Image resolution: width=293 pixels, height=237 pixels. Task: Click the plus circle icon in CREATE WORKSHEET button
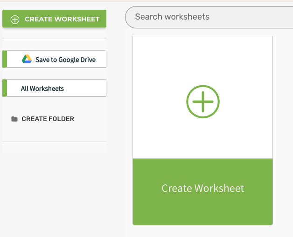tap(15, 20)
